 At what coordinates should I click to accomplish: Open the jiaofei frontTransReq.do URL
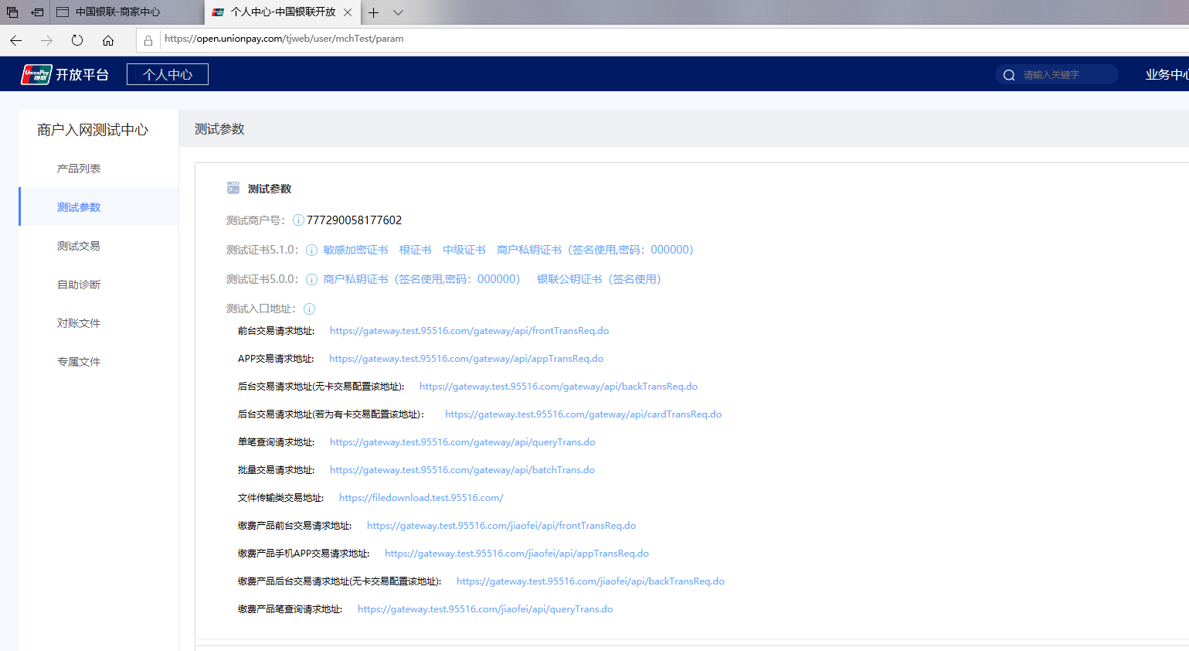pos(501,526)
